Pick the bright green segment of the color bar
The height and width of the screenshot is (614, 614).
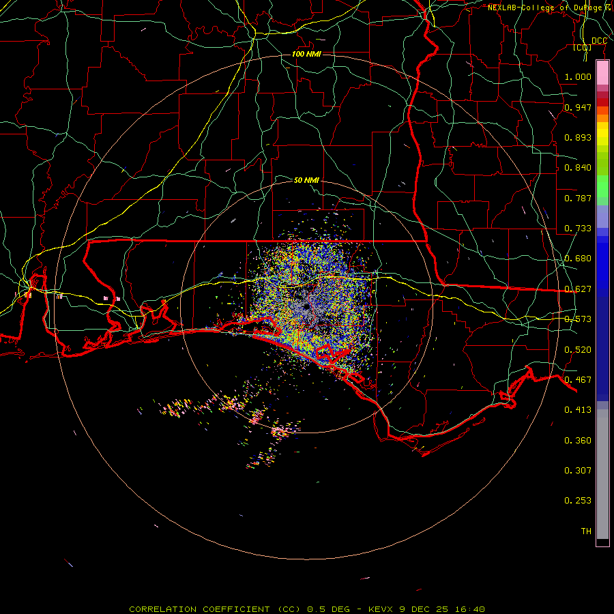coord(602,186)
